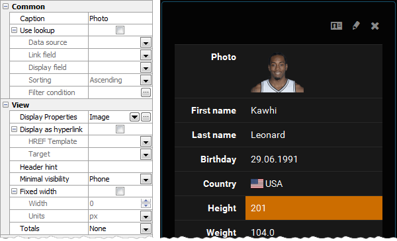Open Display Properties ellipsis editor button

(146, 117)
